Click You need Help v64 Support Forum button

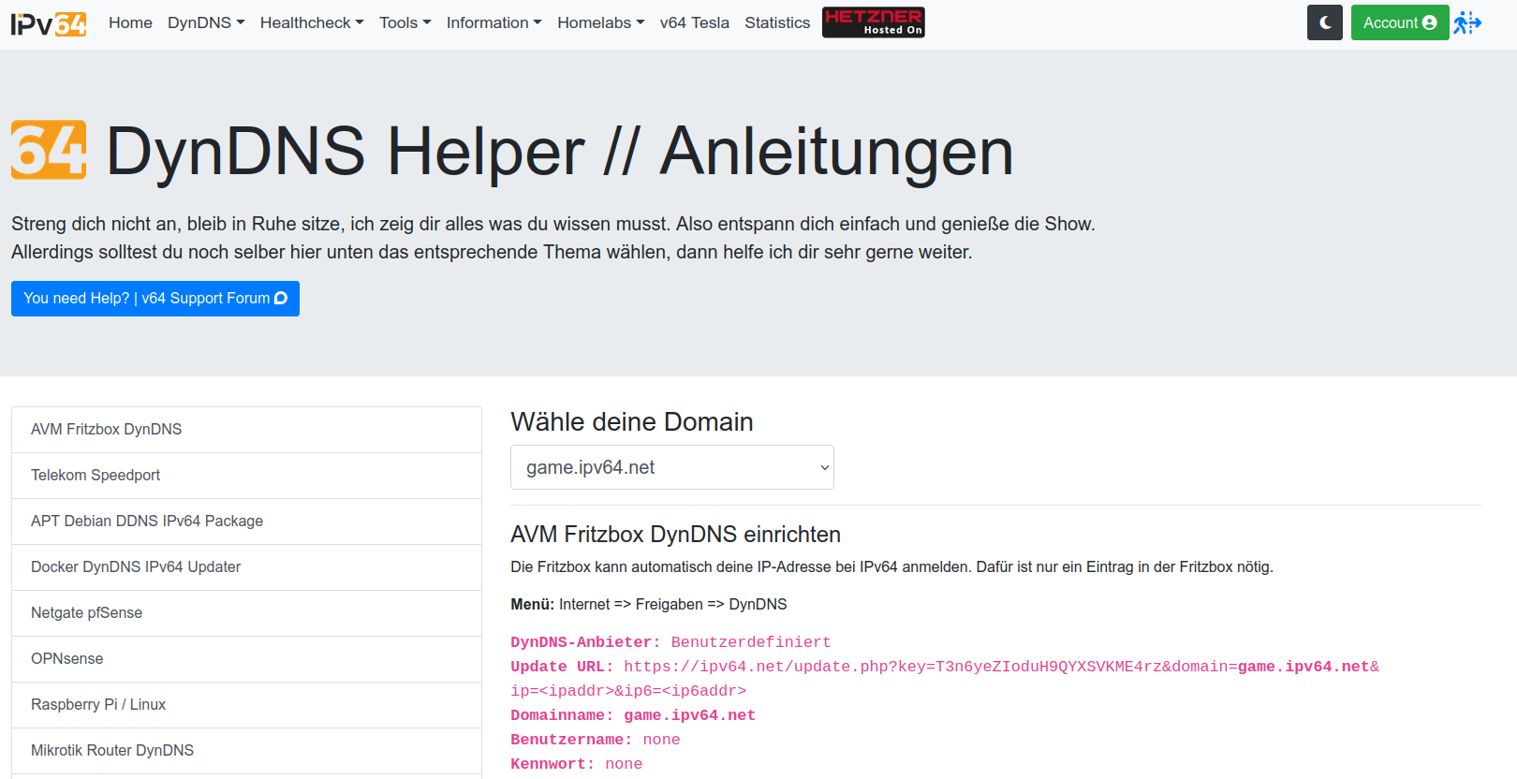pyautogui.click(x=155, y=299)
